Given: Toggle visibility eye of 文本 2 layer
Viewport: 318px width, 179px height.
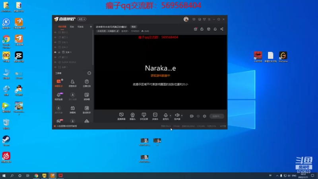Looking at the screenshot, I should pos(55,47).
